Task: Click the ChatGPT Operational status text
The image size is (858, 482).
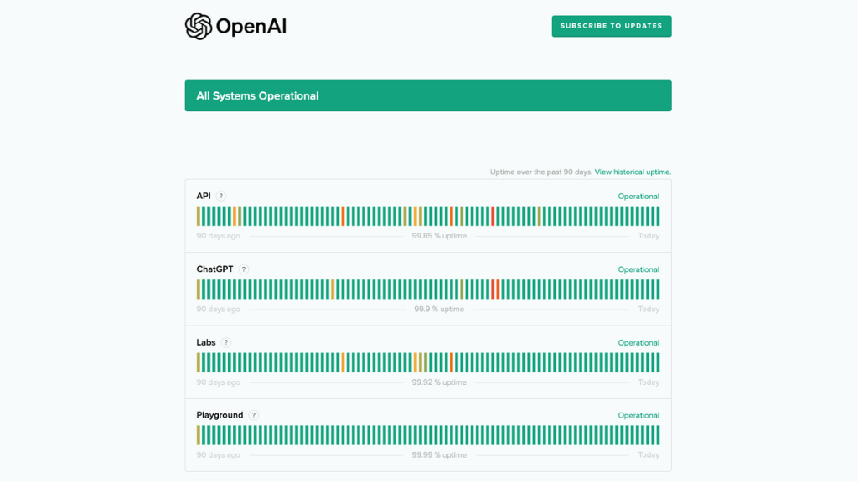Action: (x=638, y=269)
